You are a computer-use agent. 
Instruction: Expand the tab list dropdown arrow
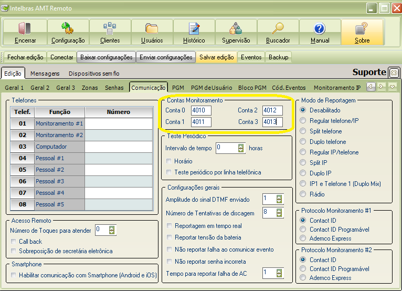coord(392,87)
